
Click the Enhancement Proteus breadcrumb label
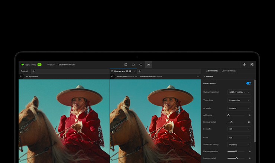pyautogui.click(x=127, y=76)
